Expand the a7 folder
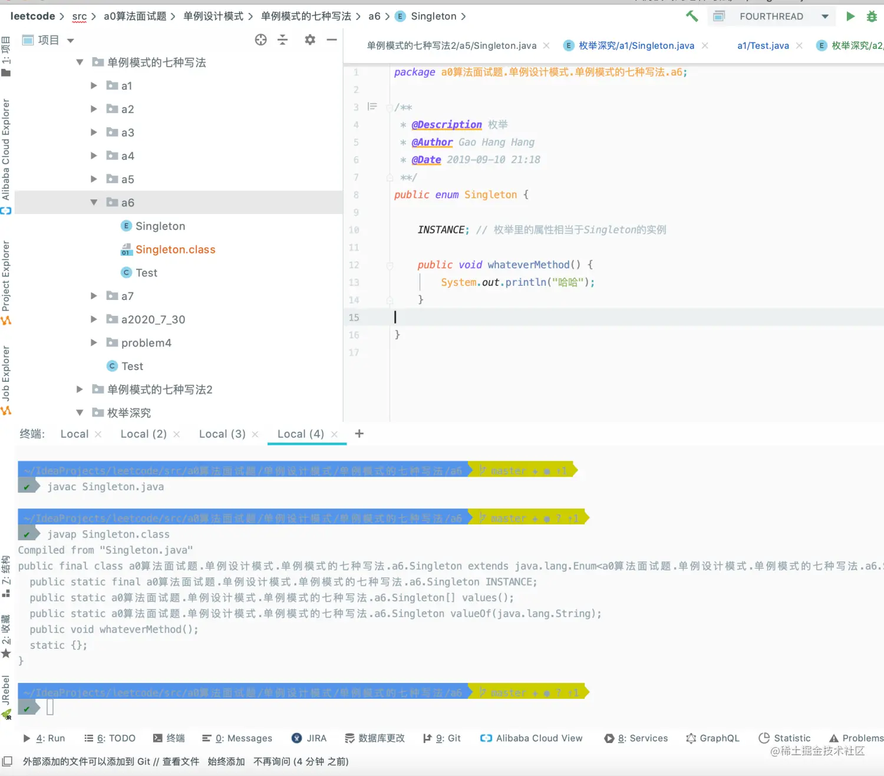This screenshot has height=776, width=884. [x=94, y=296]
